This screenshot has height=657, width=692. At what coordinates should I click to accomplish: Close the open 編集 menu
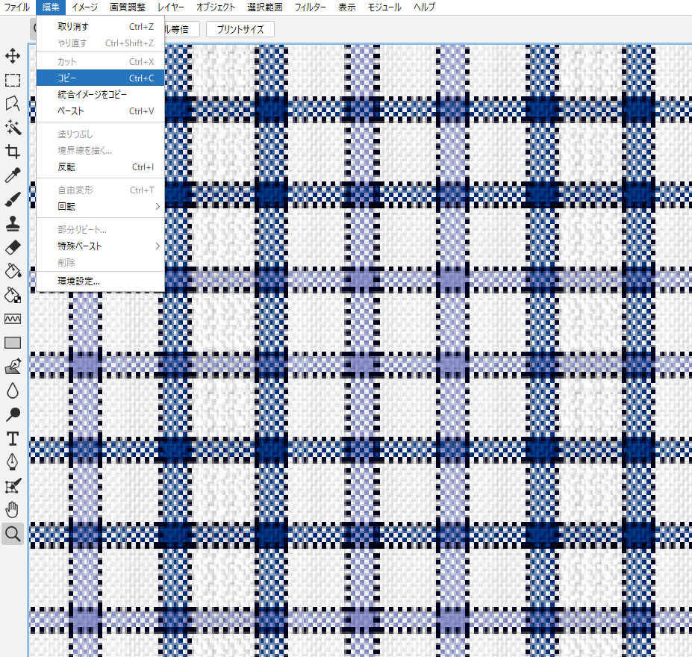click(x=50, y=7)
